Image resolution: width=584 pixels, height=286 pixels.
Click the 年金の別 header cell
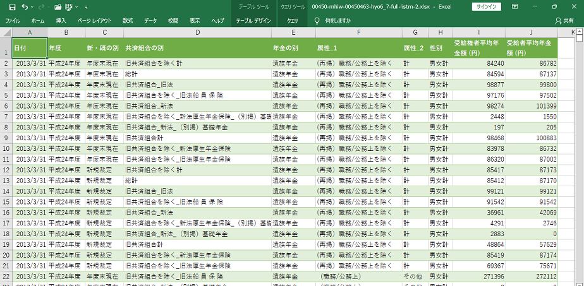click(x=293, y=48)
